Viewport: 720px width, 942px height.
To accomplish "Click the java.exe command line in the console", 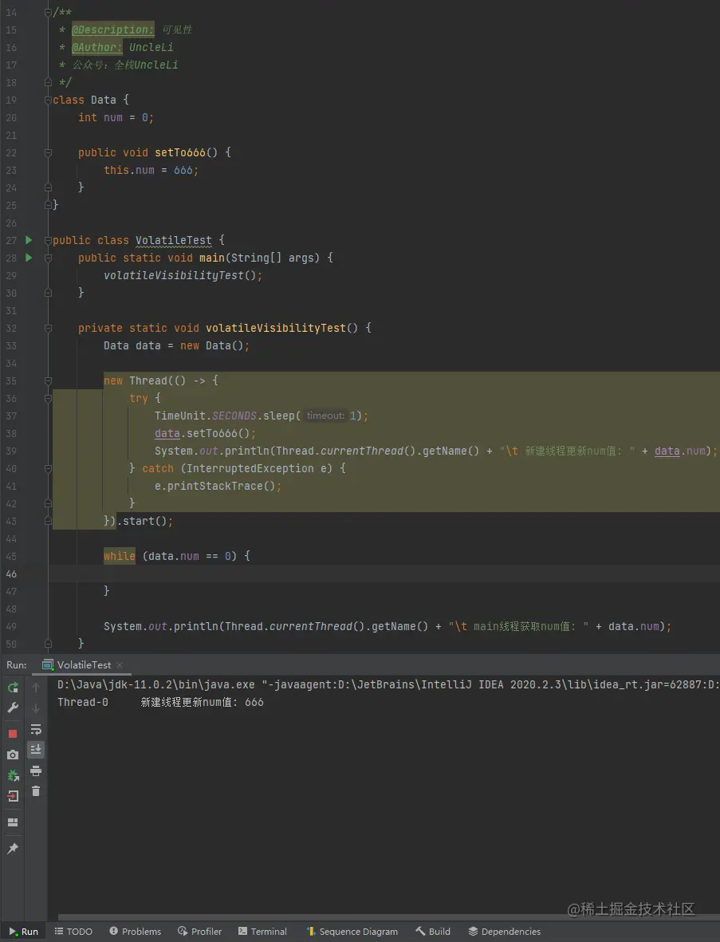I will [x=388, y=684].
